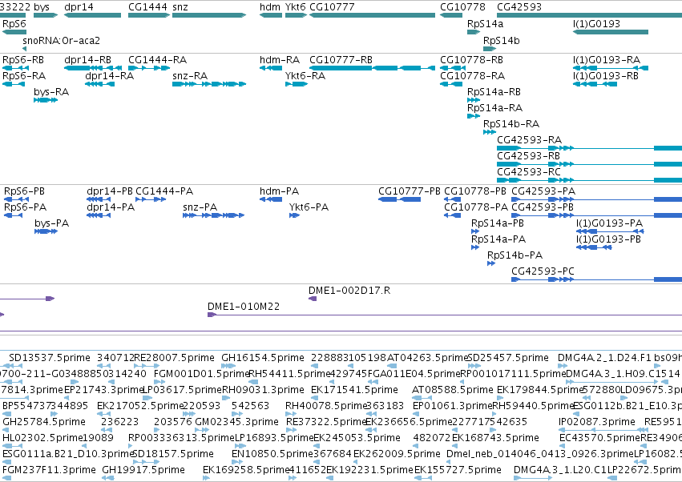
Task: Open the CG42593-RA transcript label
Action: [x=530, y=139]
